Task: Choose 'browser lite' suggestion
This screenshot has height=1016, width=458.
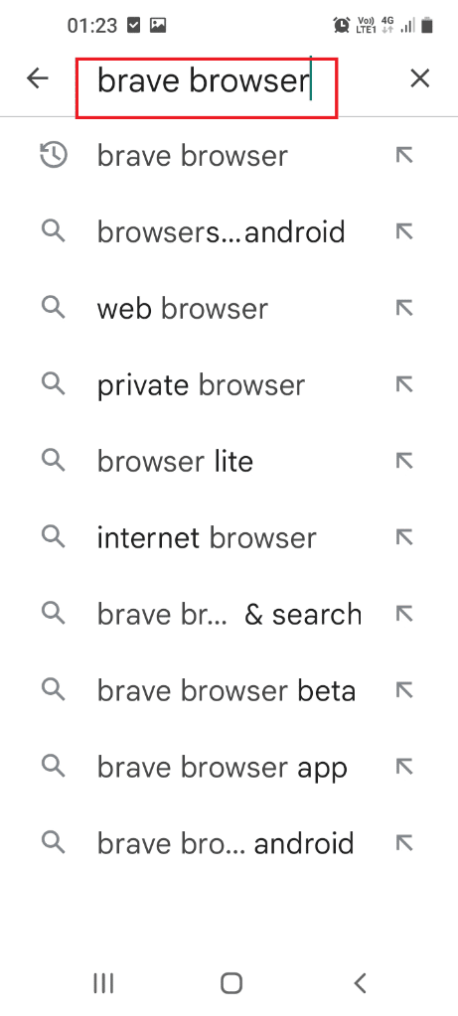Action: 229,462
